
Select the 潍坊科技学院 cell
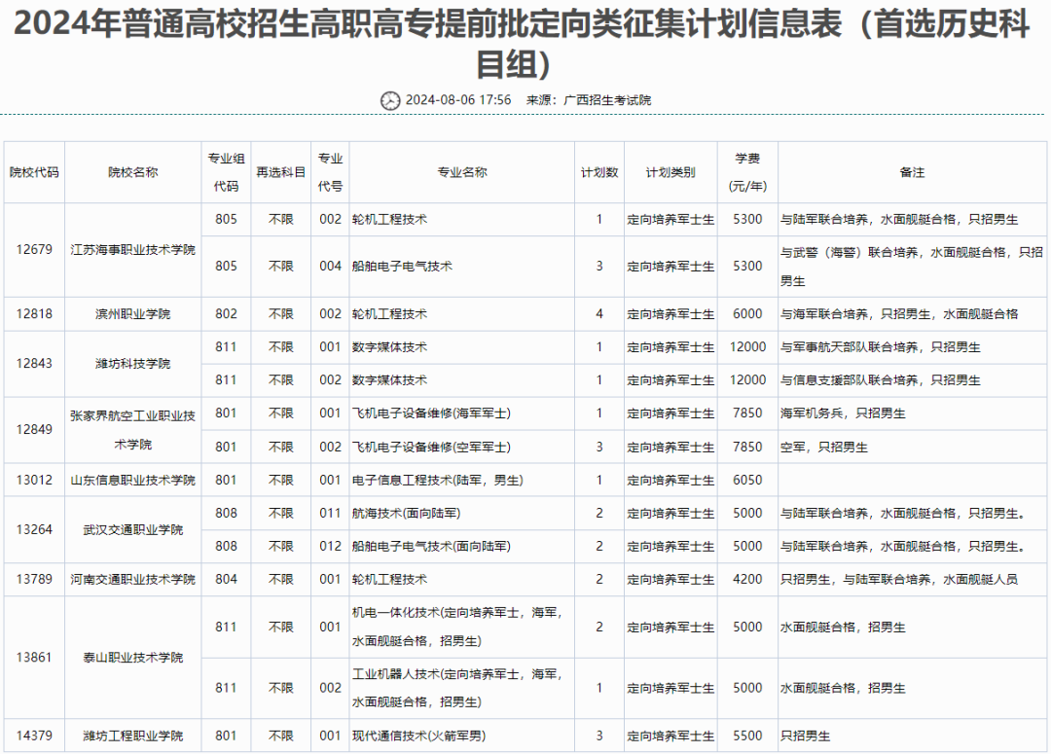tap(132, 363)
